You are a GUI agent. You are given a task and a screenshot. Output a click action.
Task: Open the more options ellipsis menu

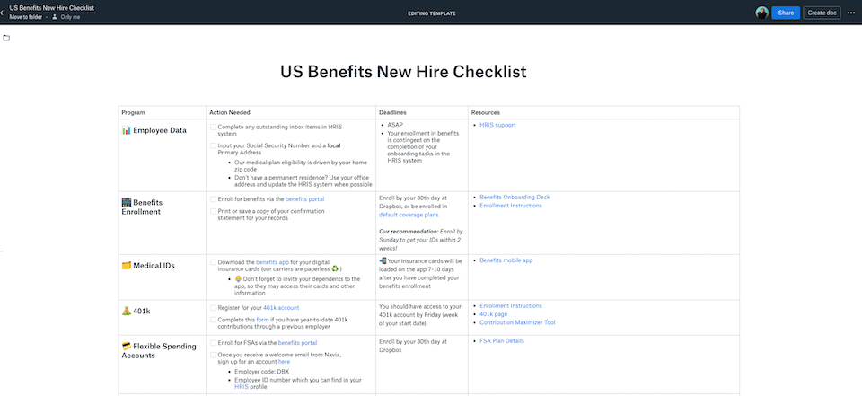point(851,13)
